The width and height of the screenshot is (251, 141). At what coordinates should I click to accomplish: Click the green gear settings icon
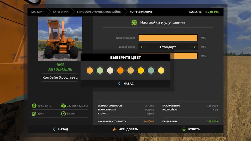coord(134,23)
